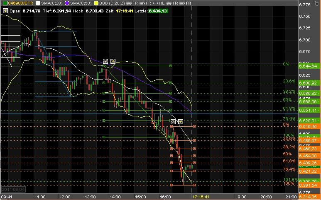Click the purple SMA(C;50) color circle

click(67, 3)
